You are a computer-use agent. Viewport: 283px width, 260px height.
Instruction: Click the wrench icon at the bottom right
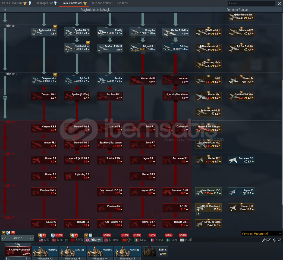pos(264,240)
